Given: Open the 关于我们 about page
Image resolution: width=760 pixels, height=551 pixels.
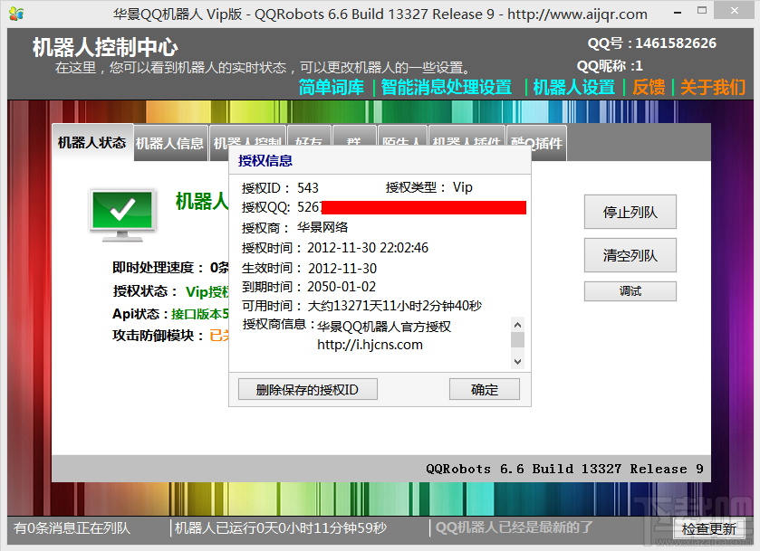Looking at the screenshot, I should click(712, 88).
